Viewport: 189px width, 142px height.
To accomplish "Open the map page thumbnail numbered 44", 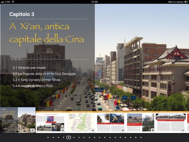I will click(81, 123).
